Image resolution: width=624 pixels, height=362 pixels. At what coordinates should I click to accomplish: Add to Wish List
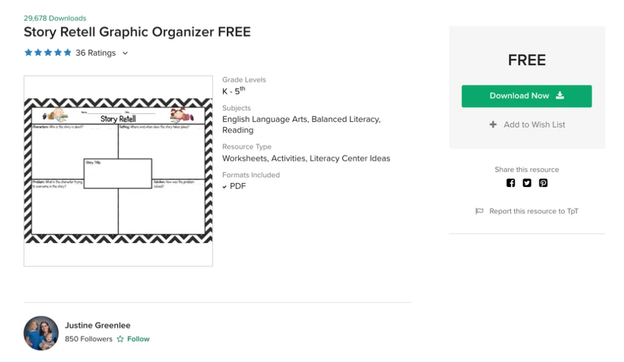(x=527, y=124)
